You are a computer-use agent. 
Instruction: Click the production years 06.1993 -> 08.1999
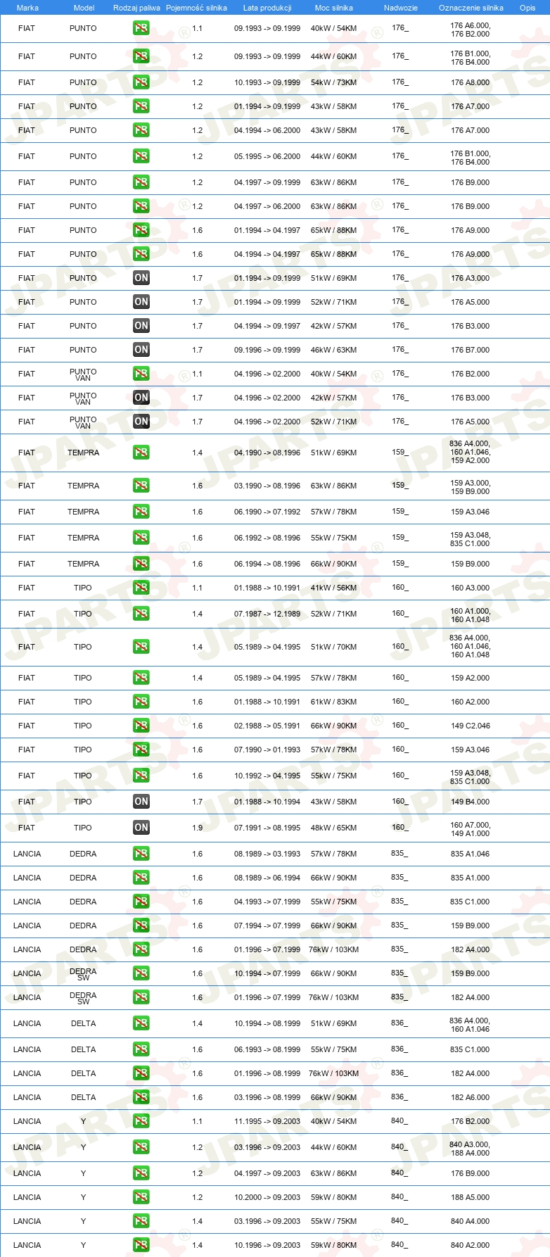pyautogui.click(x=267, y=1049)
